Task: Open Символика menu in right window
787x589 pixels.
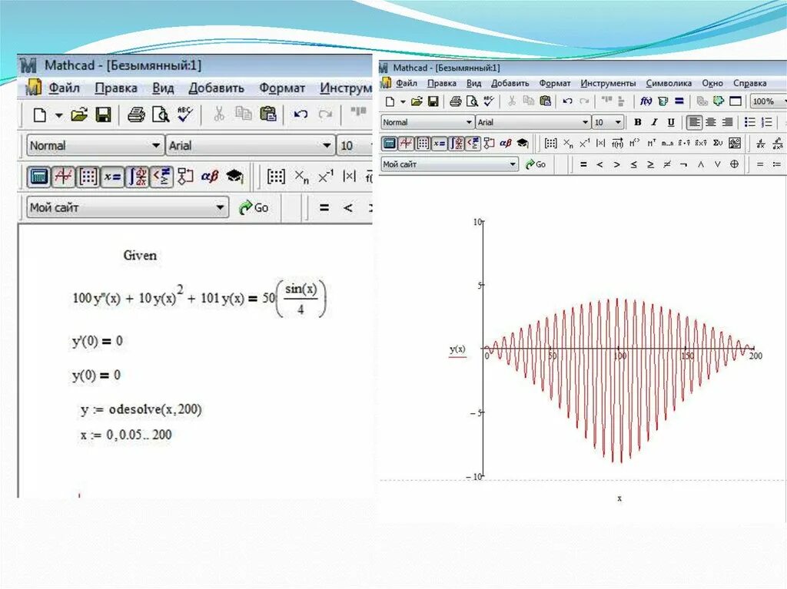Action: tap(669, 83)
